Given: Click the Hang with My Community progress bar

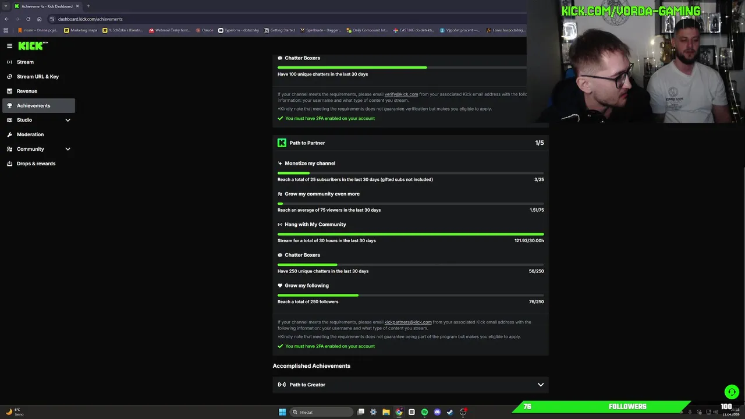Looking at the screenshot, I should [411, 234].
